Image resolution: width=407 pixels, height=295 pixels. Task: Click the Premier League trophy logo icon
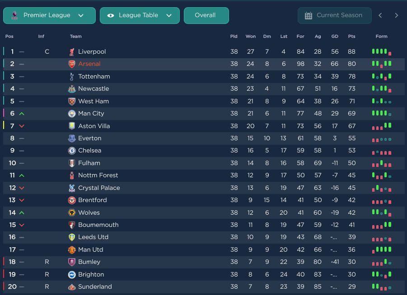[14, 15]
